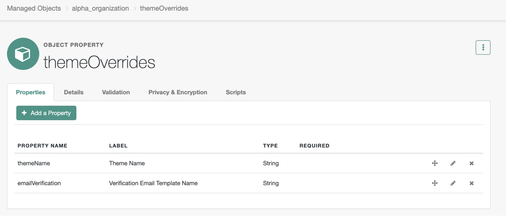Select the emailVerification property name cell

[x=39, y=183]
